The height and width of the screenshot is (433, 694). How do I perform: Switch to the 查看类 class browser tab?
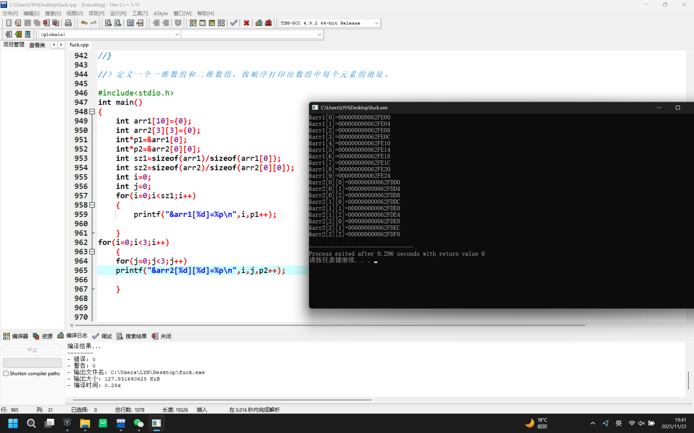point(37,45)
